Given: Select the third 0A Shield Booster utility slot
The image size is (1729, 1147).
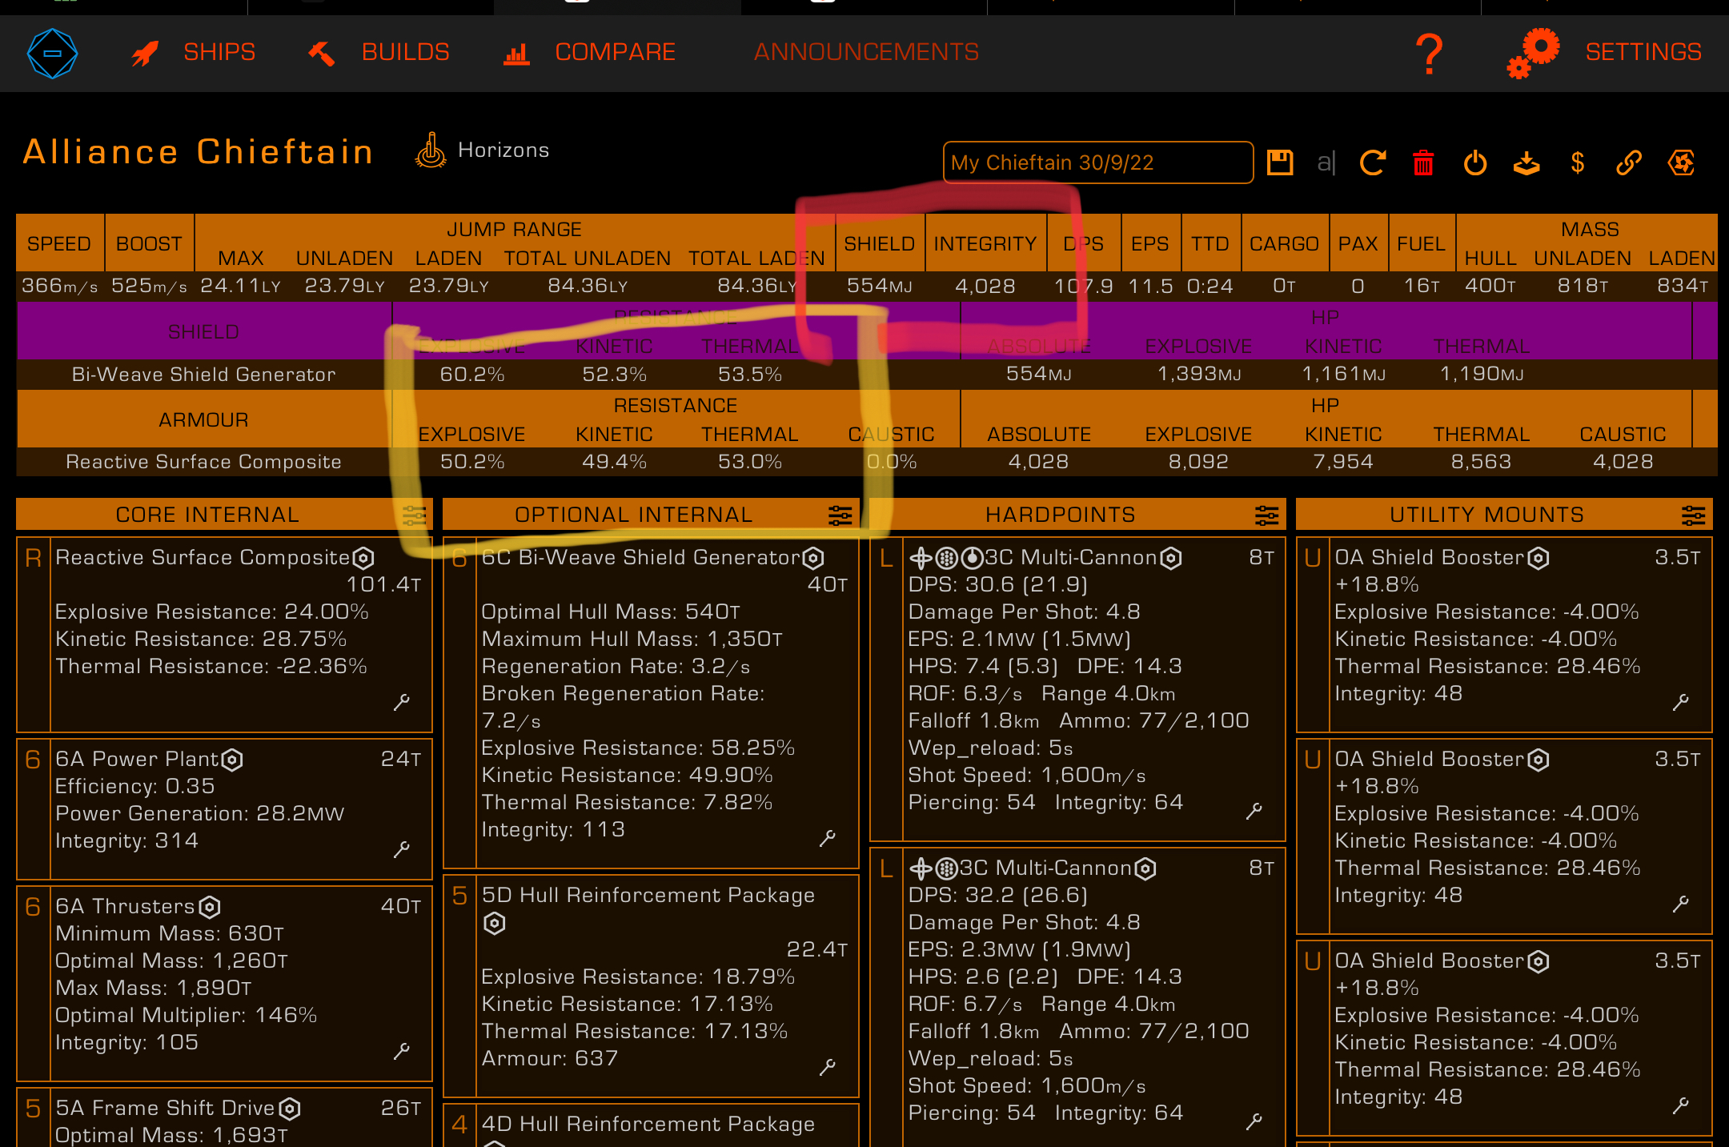Looking at the screenshot, I should [1504, 1039].
